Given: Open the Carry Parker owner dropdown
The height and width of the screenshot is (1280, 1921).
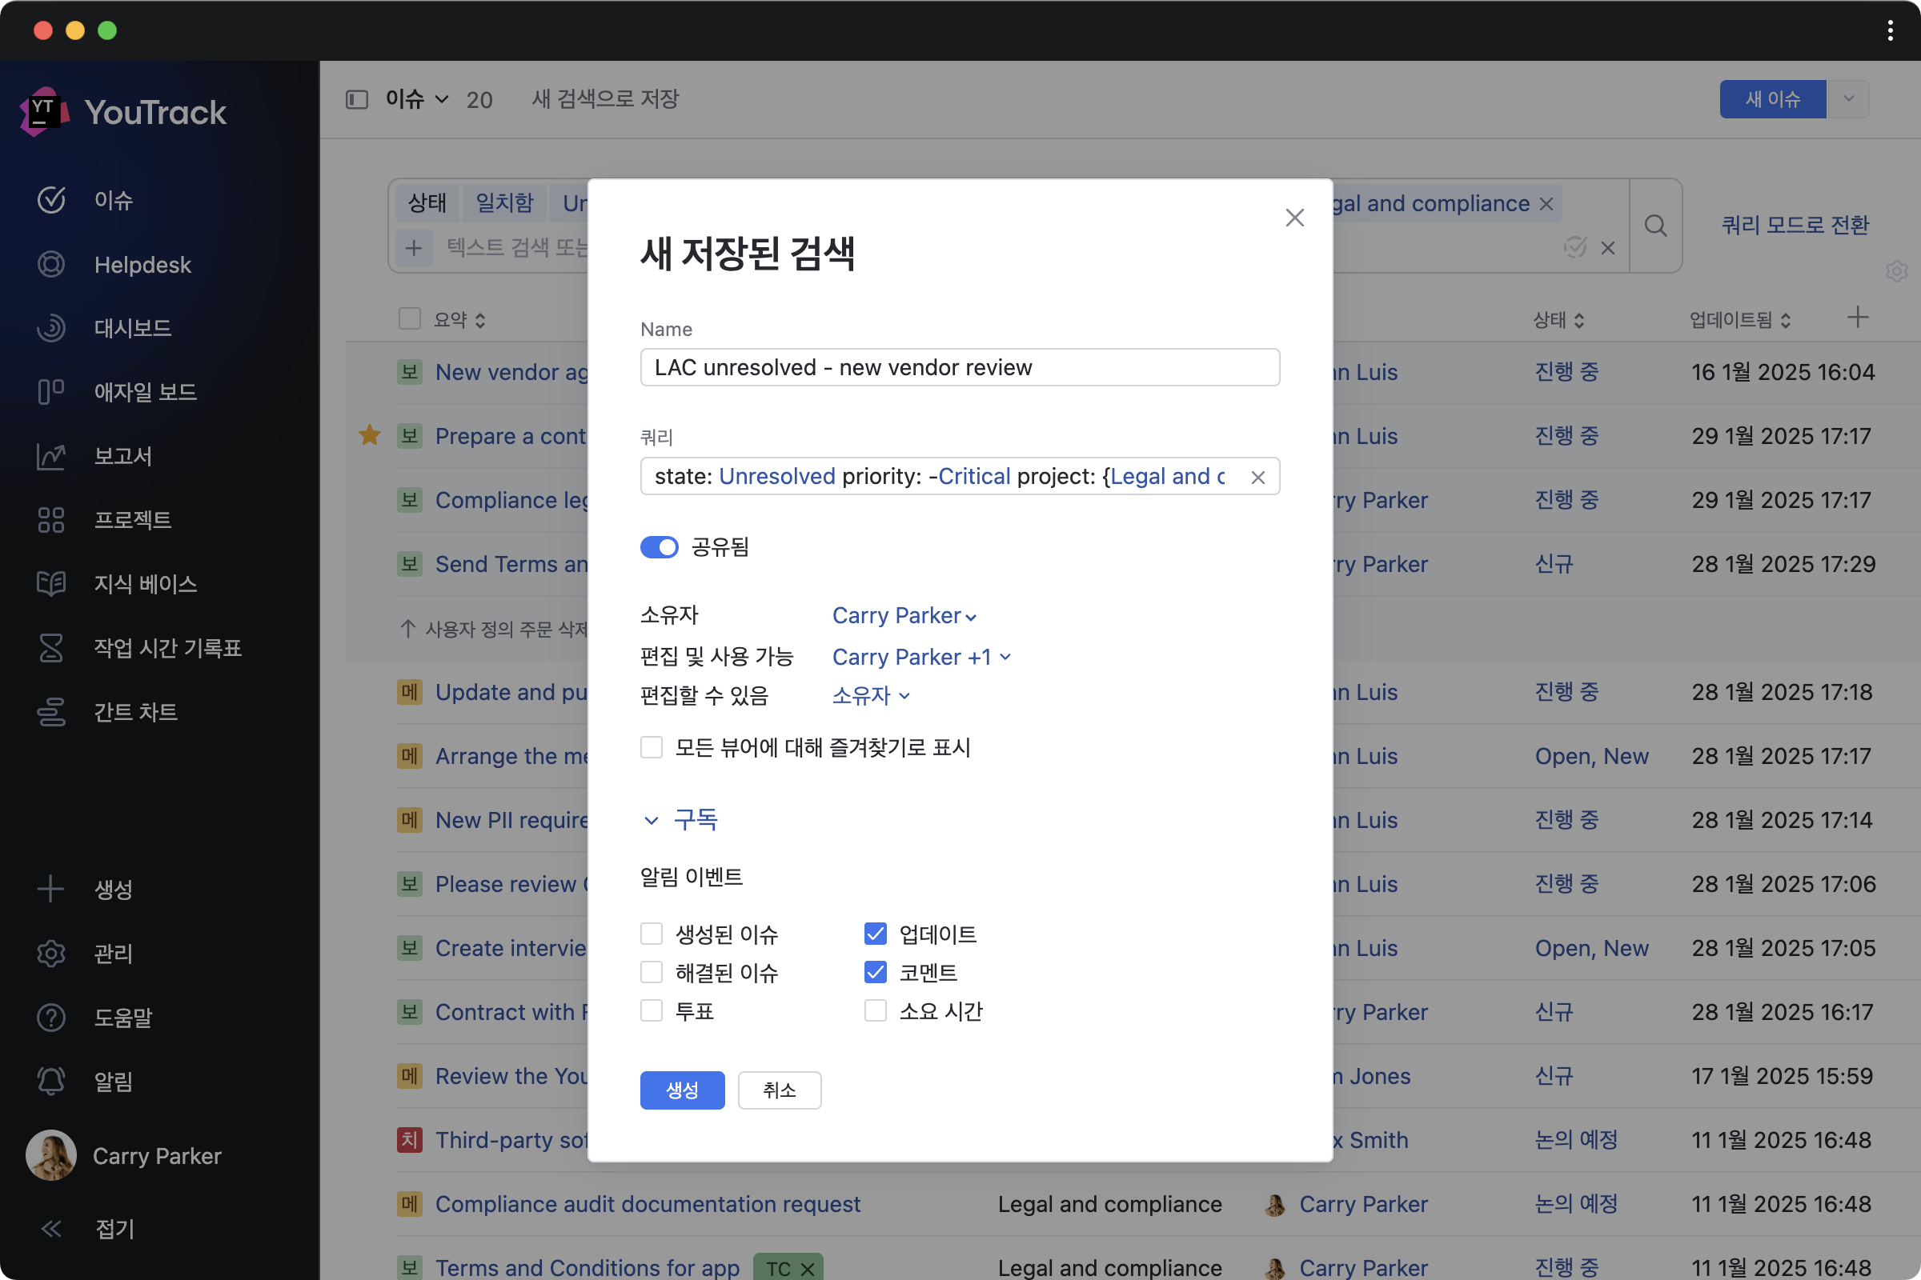Looking at the screenshot, I should pos(904,615).
